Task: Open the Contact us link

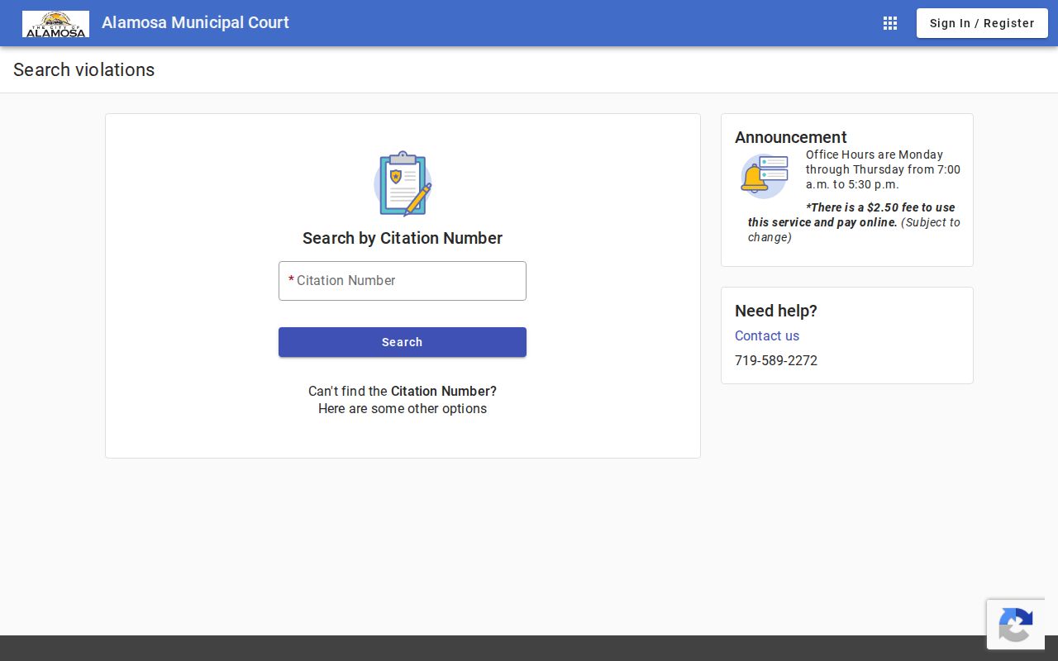Action: click(767, 335)
